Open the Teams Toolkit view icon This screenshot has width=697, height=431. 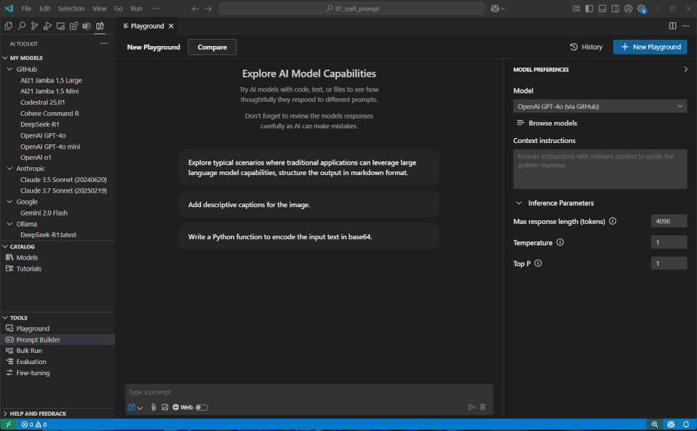click(x=87, y=27)
